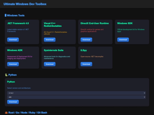Click the crab icon beside Rust heading
The width and height of the screenshot is (154, 115).
(x=6, y=113)
